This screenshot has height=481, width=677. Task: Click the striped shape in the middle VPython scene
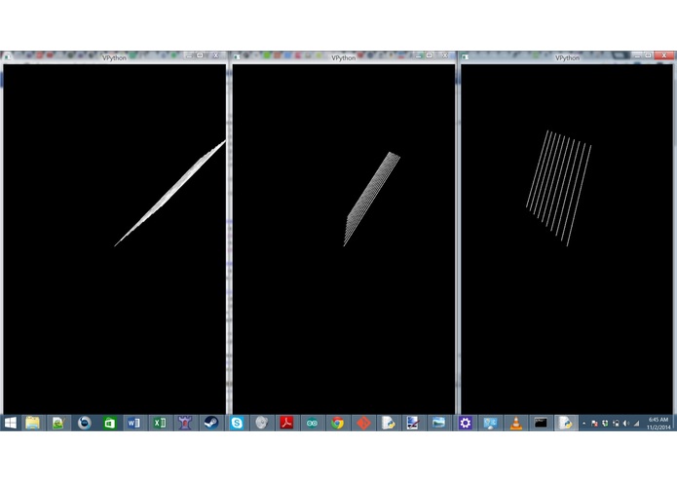(372, 199)
